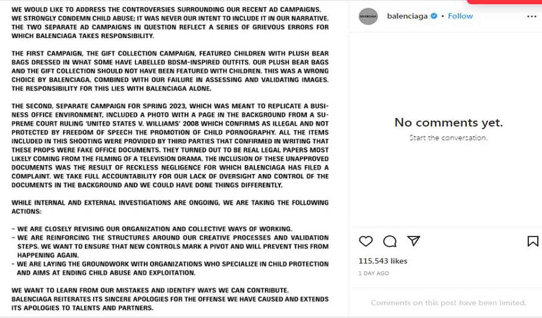Click the Balenciaga logo inside the avatar
542x318 pixels.
click(368, 17)
